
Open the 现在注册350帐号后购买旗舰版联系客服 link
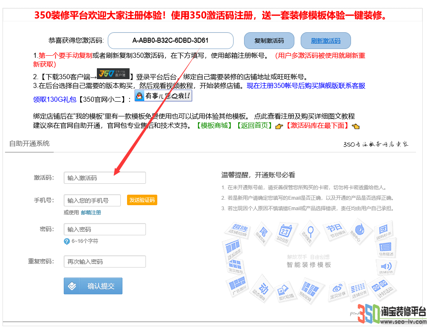[306, 86]
